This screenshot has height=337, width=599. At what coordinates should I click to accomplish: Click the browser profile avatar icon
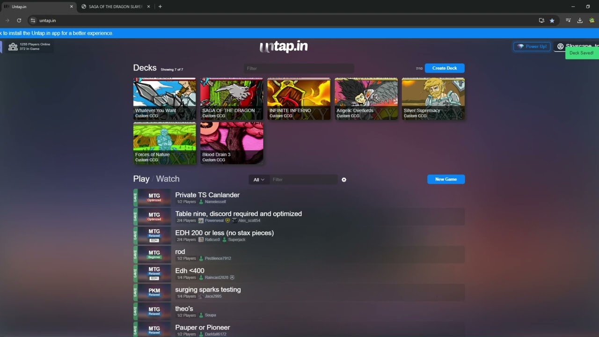tap(592, 21)
